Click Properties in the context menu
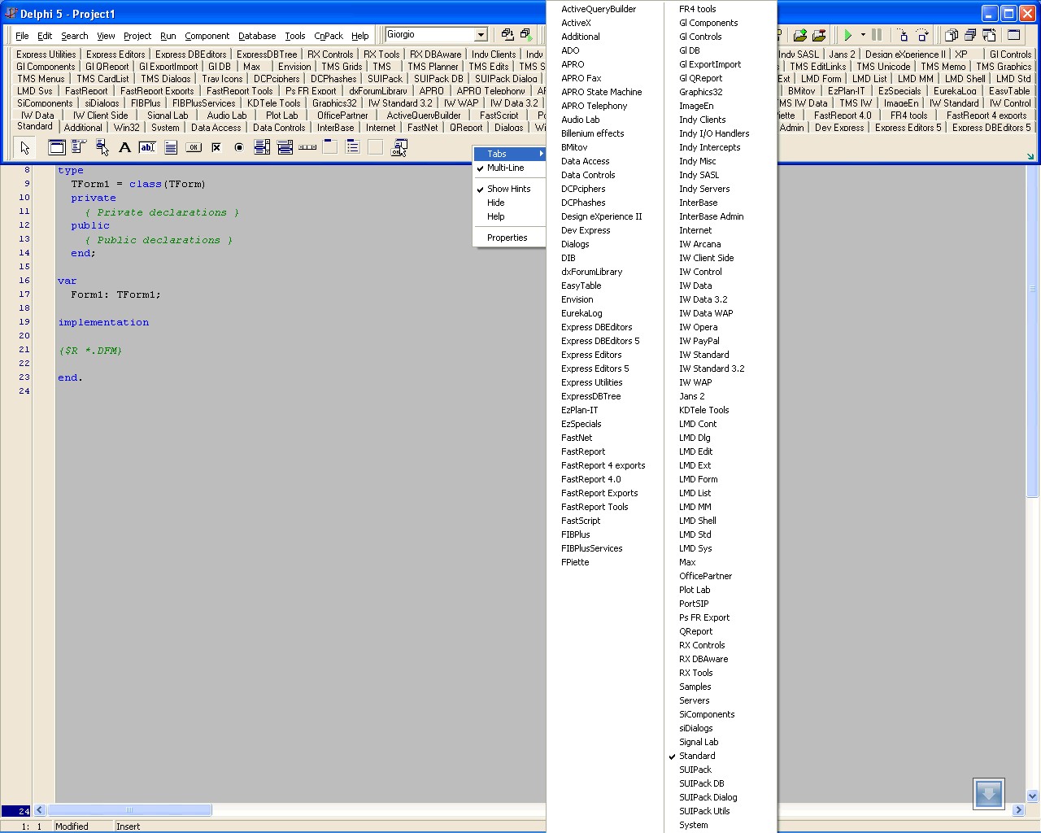This screenshot has width=1041, height=833. tap(507, 238)
